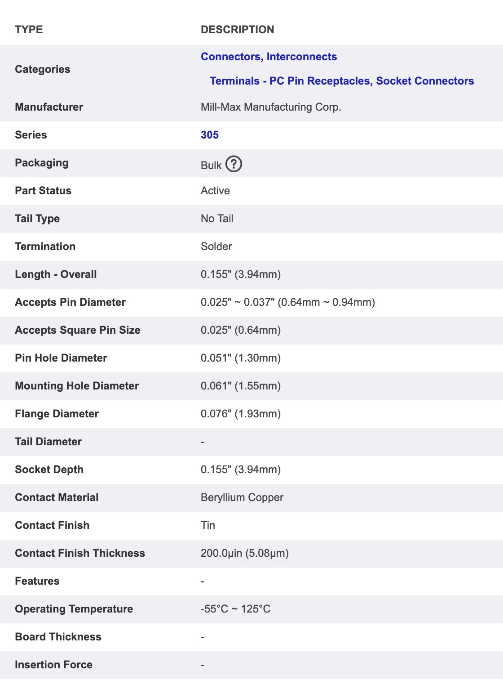Open the Connectors, Interconnects category link

(269, 57)
